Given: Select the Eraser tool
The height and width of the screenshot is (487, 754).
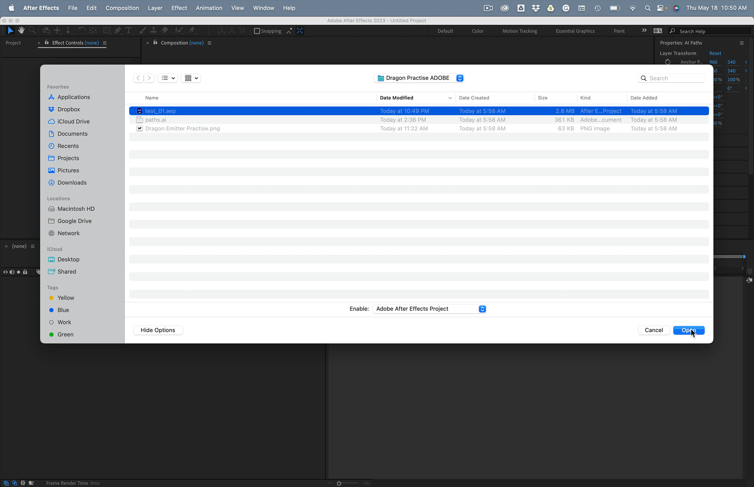Looking at the screenshot, I should pos(165,31).
